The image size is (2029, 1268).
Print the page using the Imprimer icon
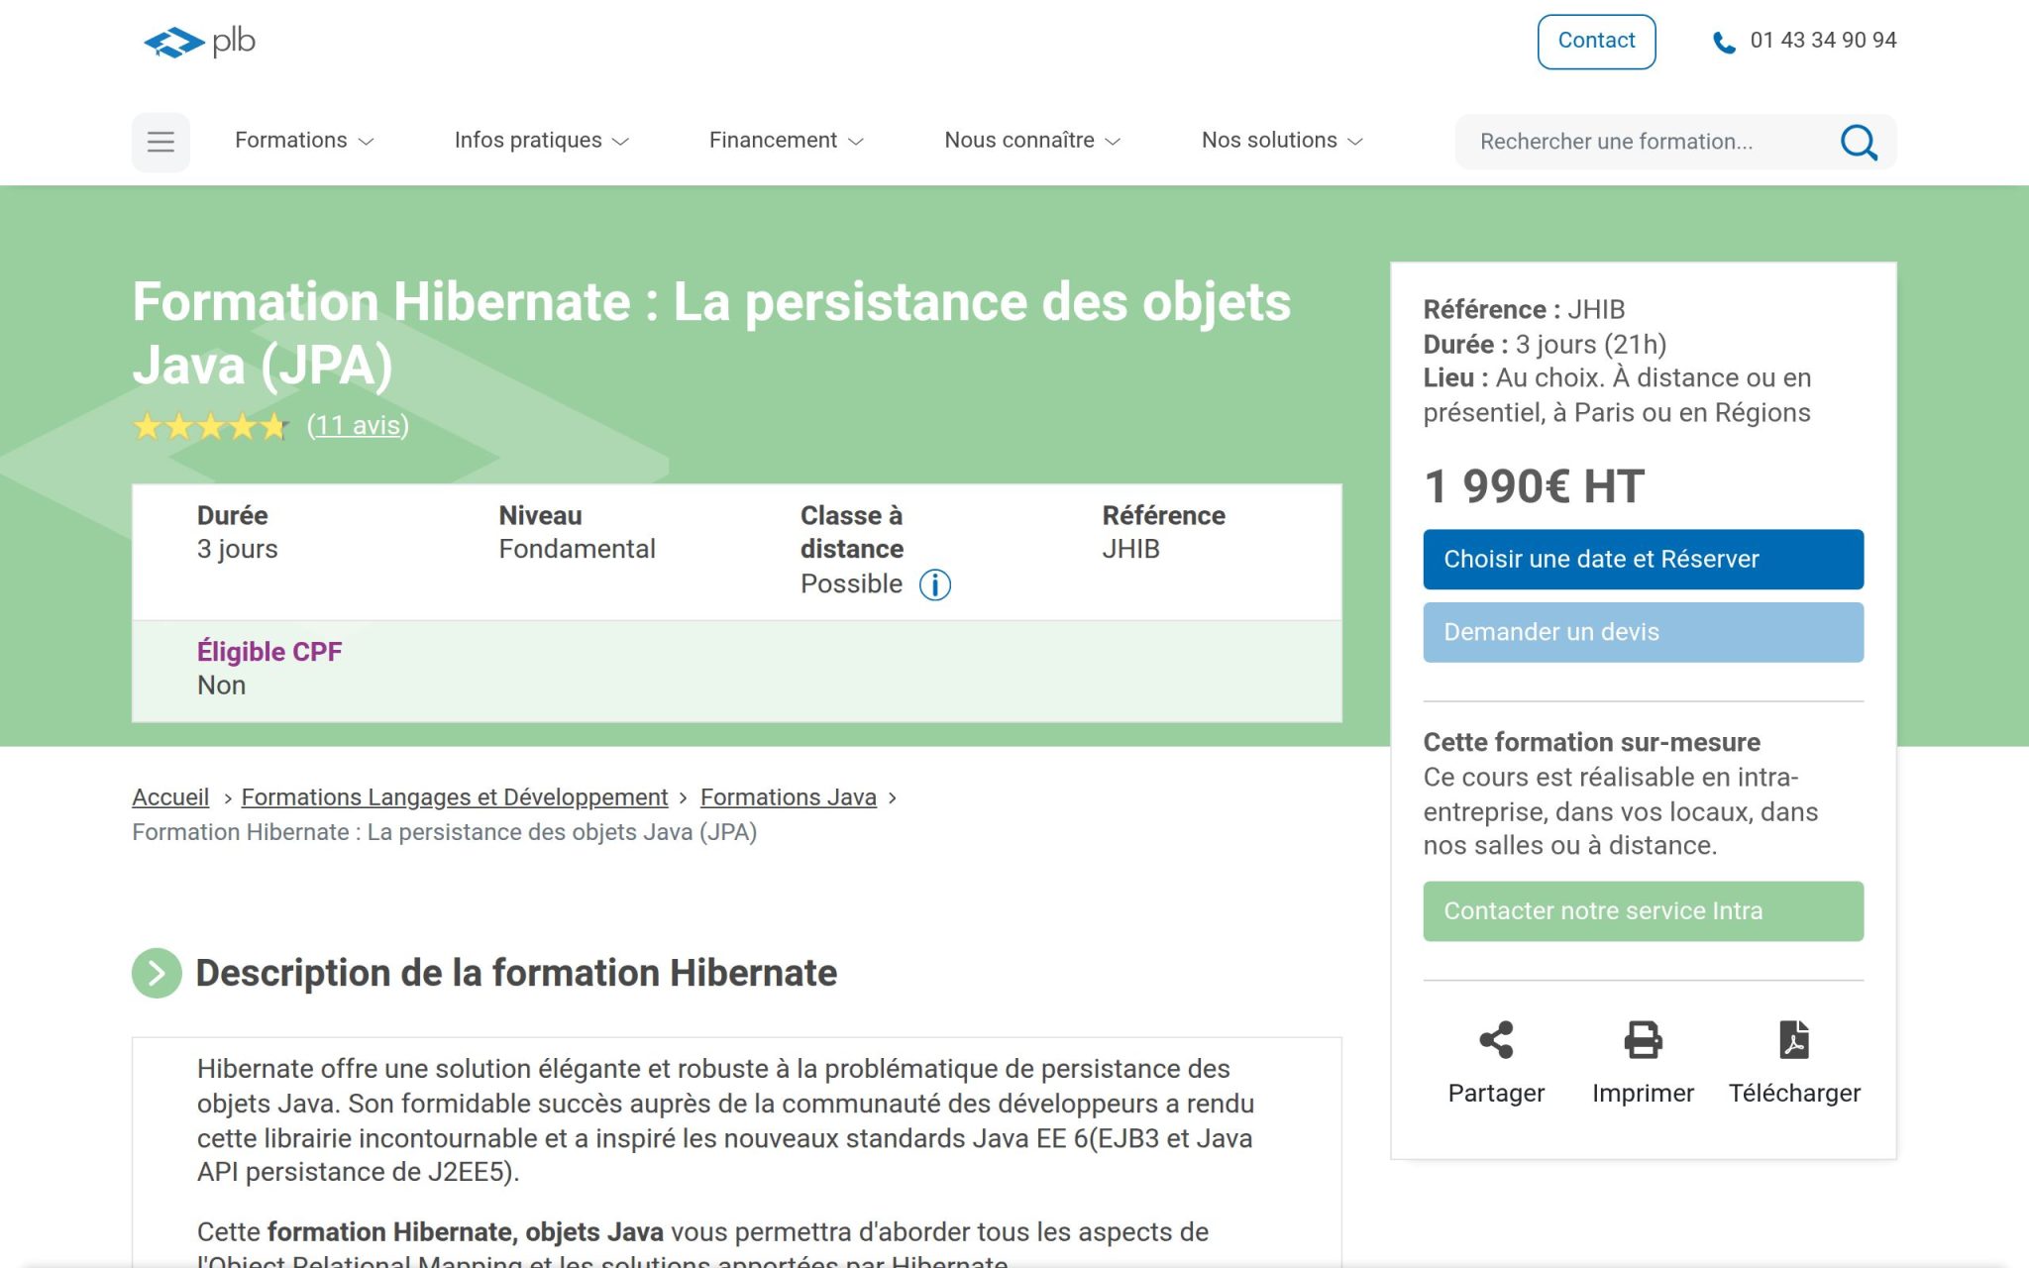[x=1643, y=1040]
